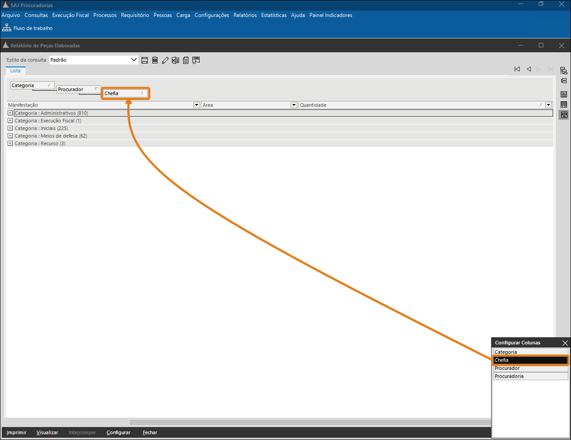Select Procuradoria in Configurar Colunas list
Image resolution: width=571 pixels, height=440 pixels.
(x=530, y=376)
